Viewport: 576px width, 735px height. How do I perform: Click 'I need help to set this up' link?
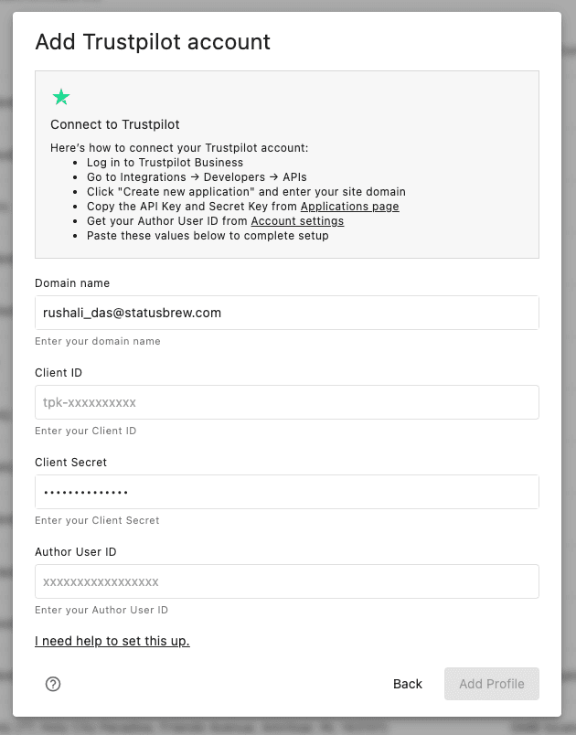tap(112, 641)
